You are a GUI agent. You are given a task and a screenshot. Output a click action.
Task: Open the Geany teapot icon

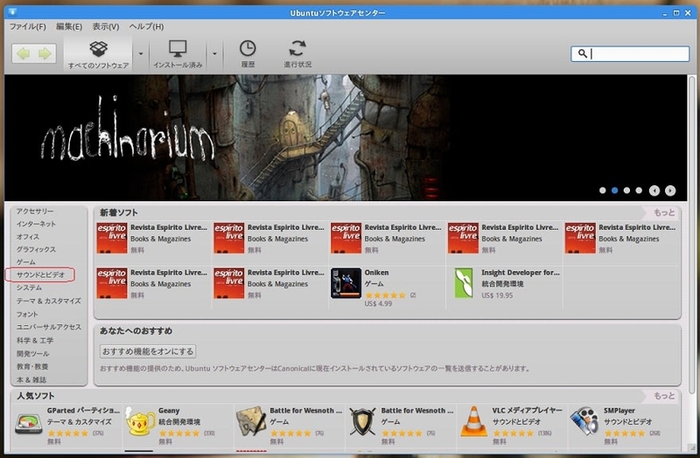click(140, 421)
